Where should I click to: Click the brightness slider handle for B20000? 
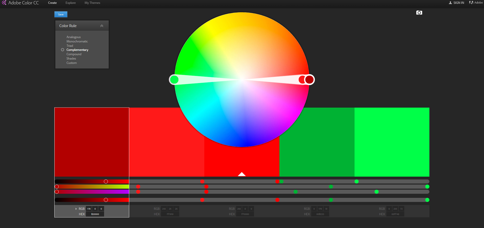[x=106, y=200]
